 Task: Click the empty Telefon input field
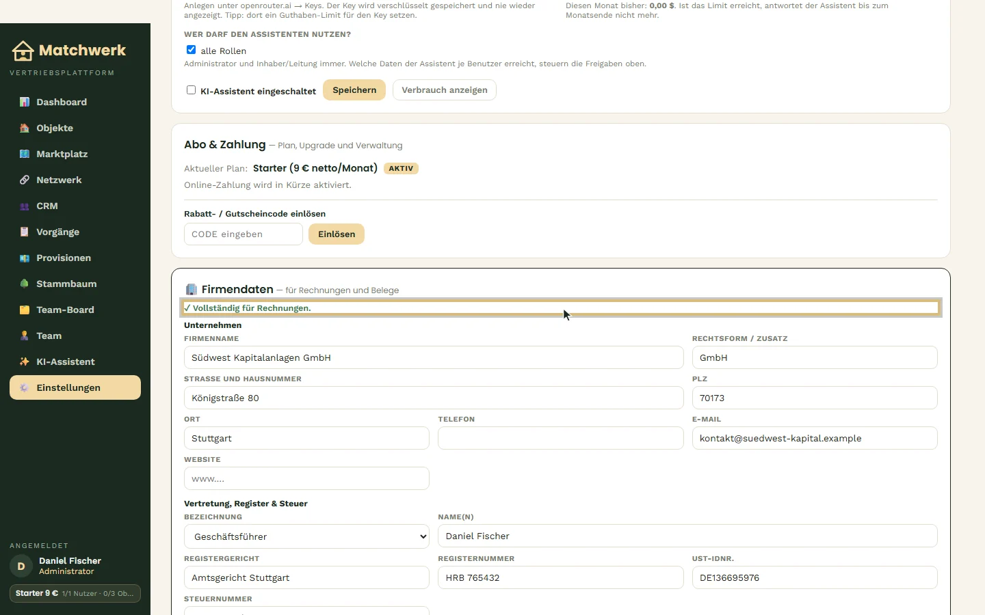(x=561, y=438)
